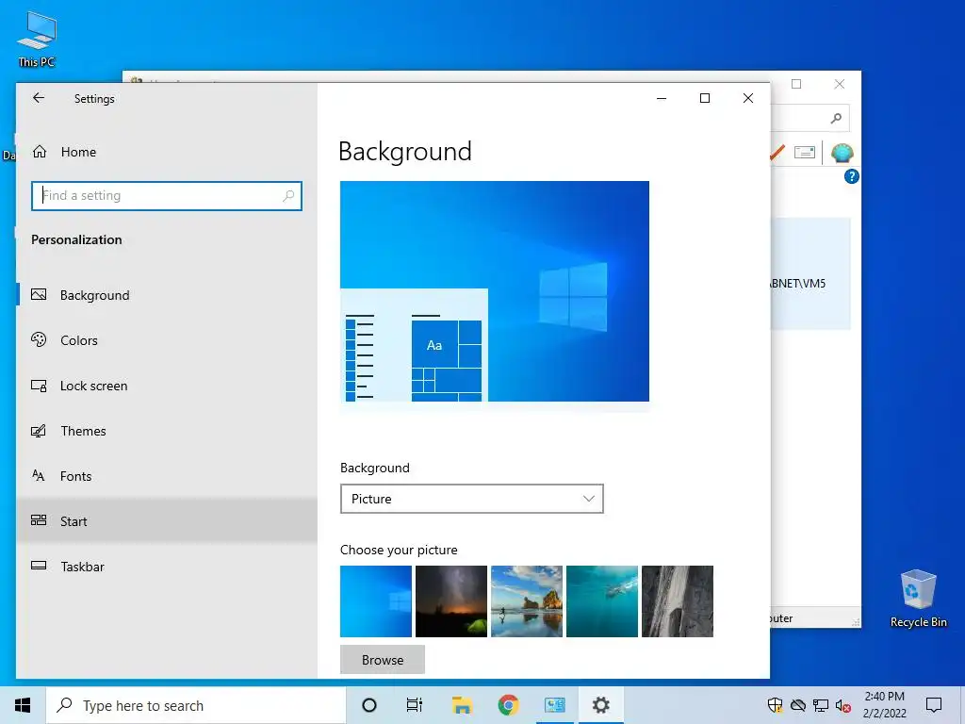The width and height of the screenshot is (965, 724).
Task: Choose the night sky tent picture thumbnail
Action: tap(451, 601)
